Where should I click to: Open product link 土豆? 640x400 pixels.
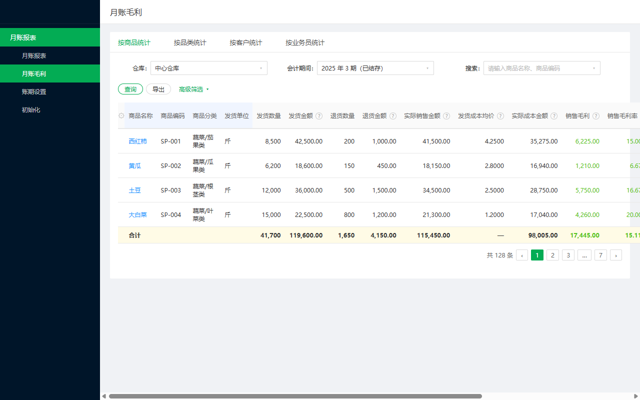pos(135,190)
